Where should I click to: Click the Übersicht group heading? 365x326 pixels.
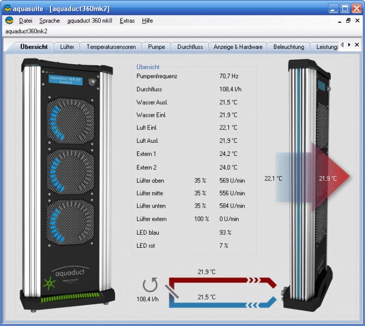[x=148, y=67]
